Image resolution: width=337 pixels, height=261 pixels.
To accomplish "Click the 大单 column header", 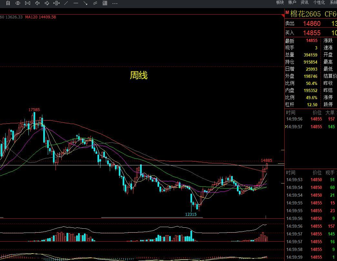I will point(330,112).
